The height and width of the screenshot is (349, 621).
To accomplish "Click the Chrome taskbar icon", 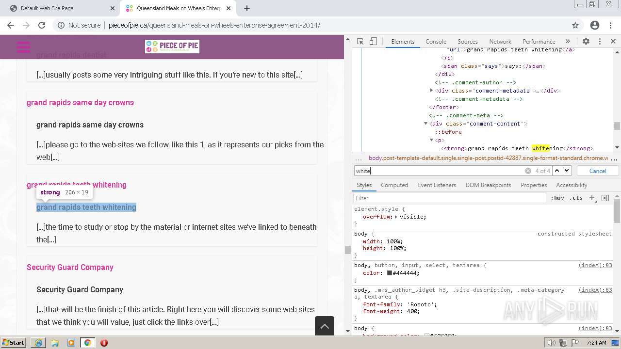I will 87,343.
